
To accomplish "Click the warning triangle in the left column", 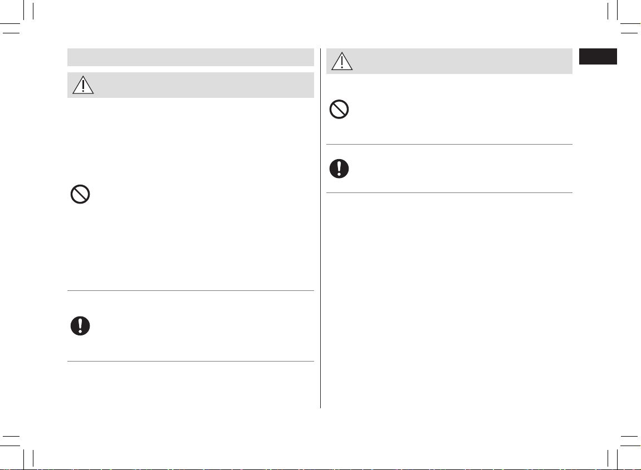I will 83,85.
